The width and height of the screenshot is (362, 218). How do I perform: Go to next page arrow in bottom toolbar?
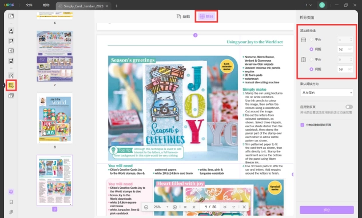tap(225, 207)
